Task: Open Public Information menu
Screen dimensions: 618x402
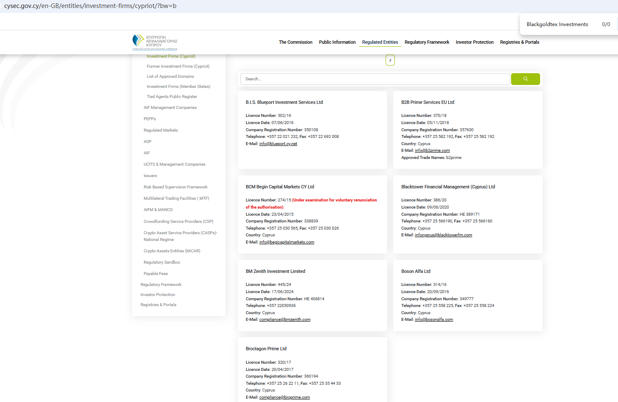Action: (337, 42)
